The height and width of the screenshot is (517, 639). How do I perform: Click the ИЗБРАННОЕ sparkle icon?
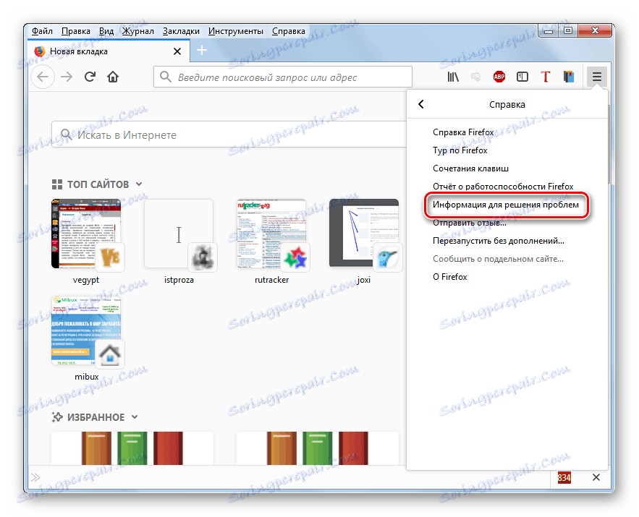tap(57, 417)
